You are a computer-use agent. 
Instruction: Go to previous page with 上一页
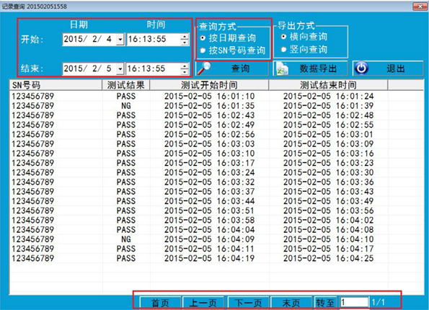203,303
